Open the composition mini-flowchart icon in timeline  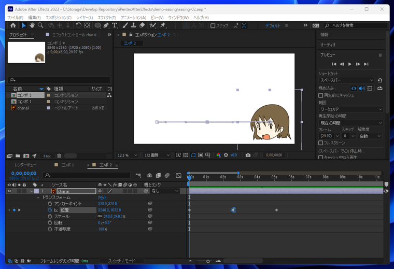[x=138, y=175]
